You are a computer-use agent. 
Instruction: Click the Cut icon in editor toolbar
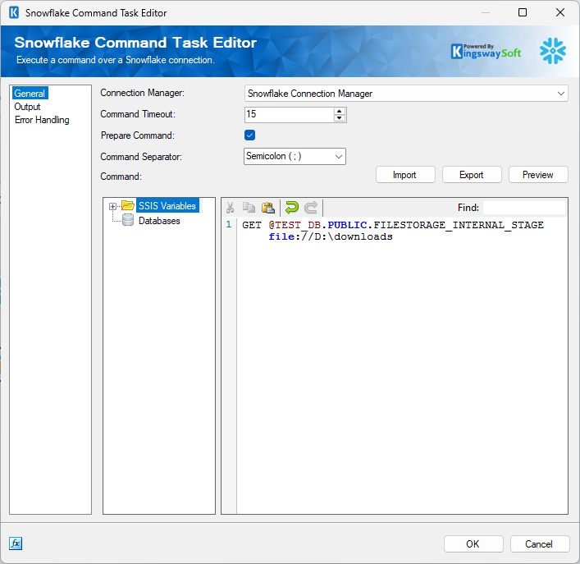click(230, 208)
